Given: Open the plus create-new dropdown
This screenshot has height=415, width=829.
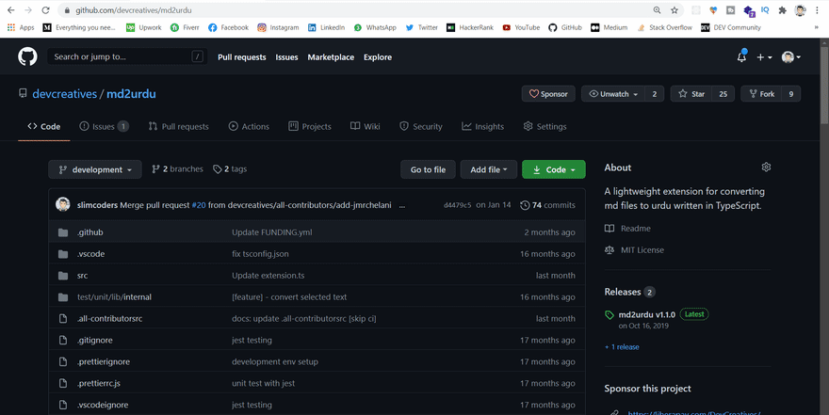Looking at the screenshot, I should tap(764, 57).
